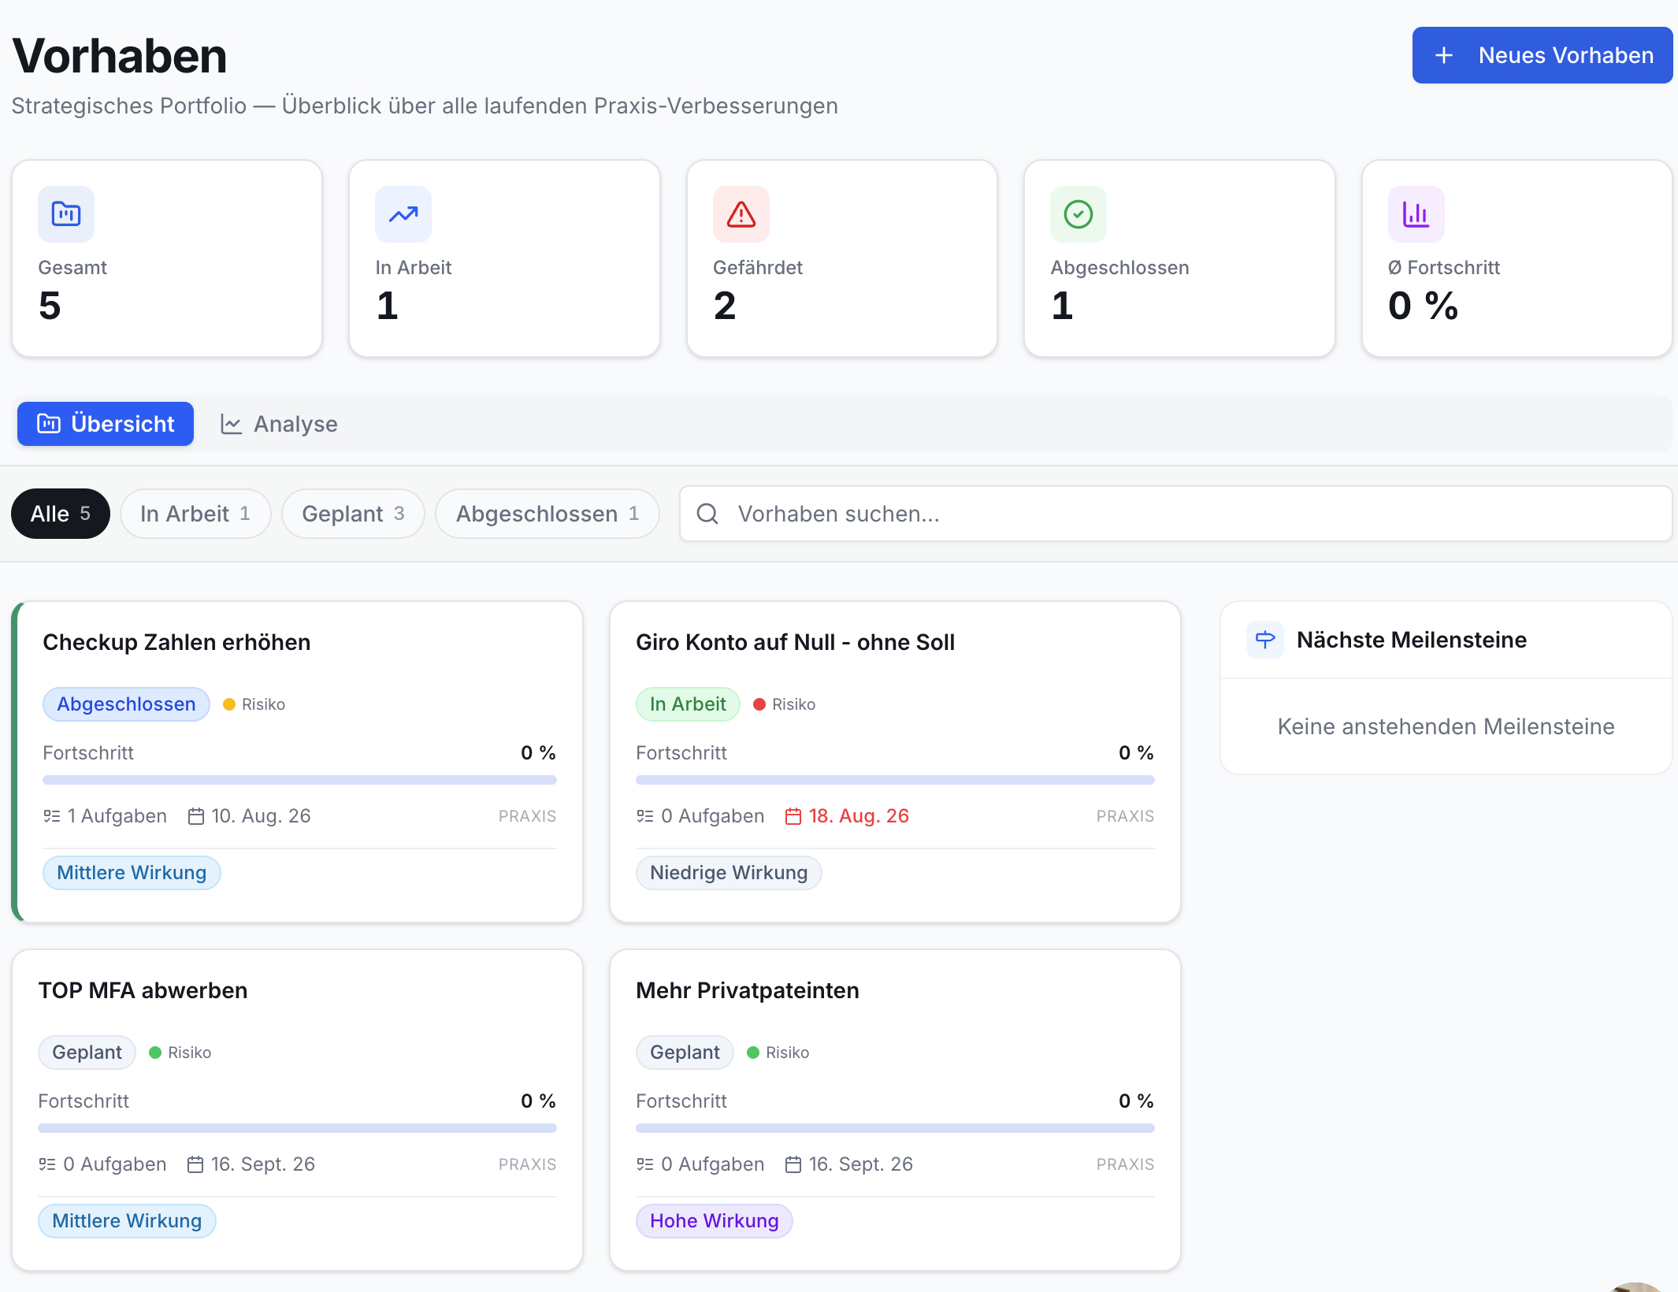The width and height of the screenshot is (1678, 1292).
Task: Open the Checkup Zahlen erhöhen card
Action: pyautogui.click(x=298, y=762)
